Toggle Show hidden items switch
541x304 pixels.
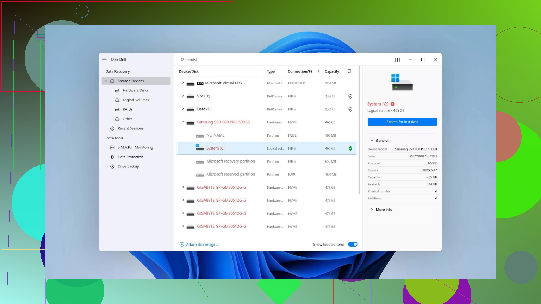[x=353, y=244]
